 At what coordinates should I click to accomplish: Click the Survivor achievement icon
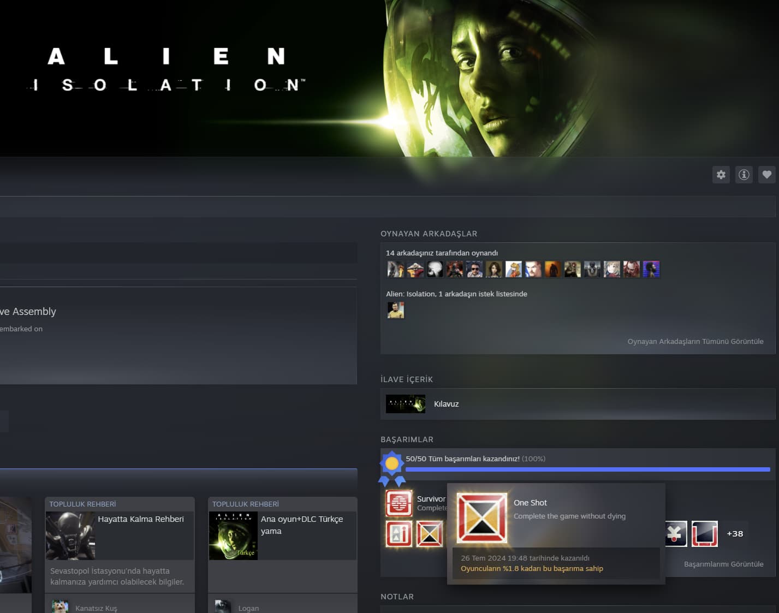tap(399, 503)
